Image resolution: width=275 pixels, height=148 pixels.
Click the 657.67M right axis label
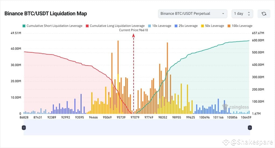coord(258,33)
